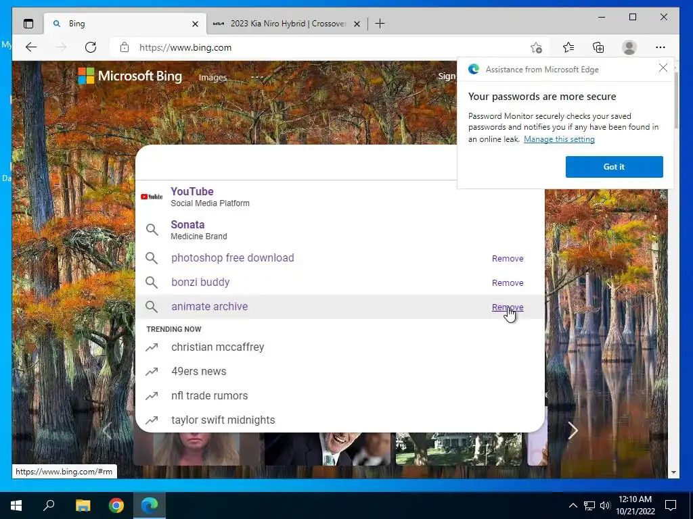693x519 pixels.
Task: Add this page to favorites star-plus icon
Action: [536, 47]
